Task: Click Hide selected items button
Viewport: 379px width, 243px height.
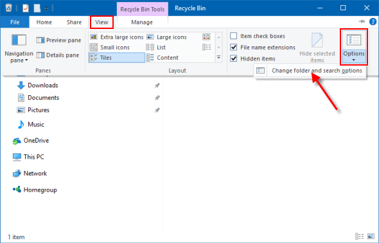Action: click(317, 48)
